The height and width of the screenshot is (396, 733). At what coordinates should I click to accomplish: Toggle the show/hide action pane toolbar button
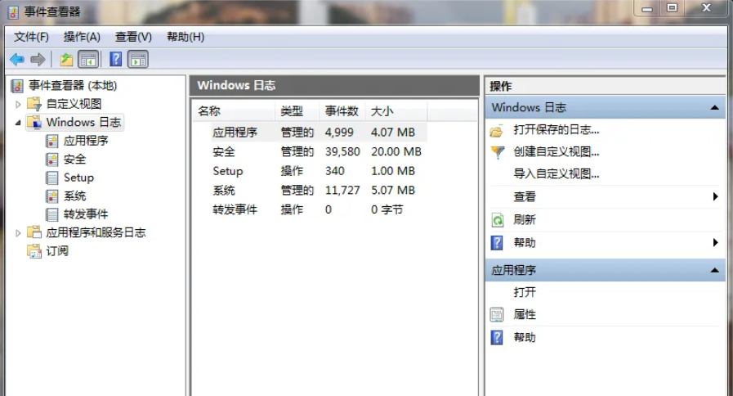coord(138,60)
